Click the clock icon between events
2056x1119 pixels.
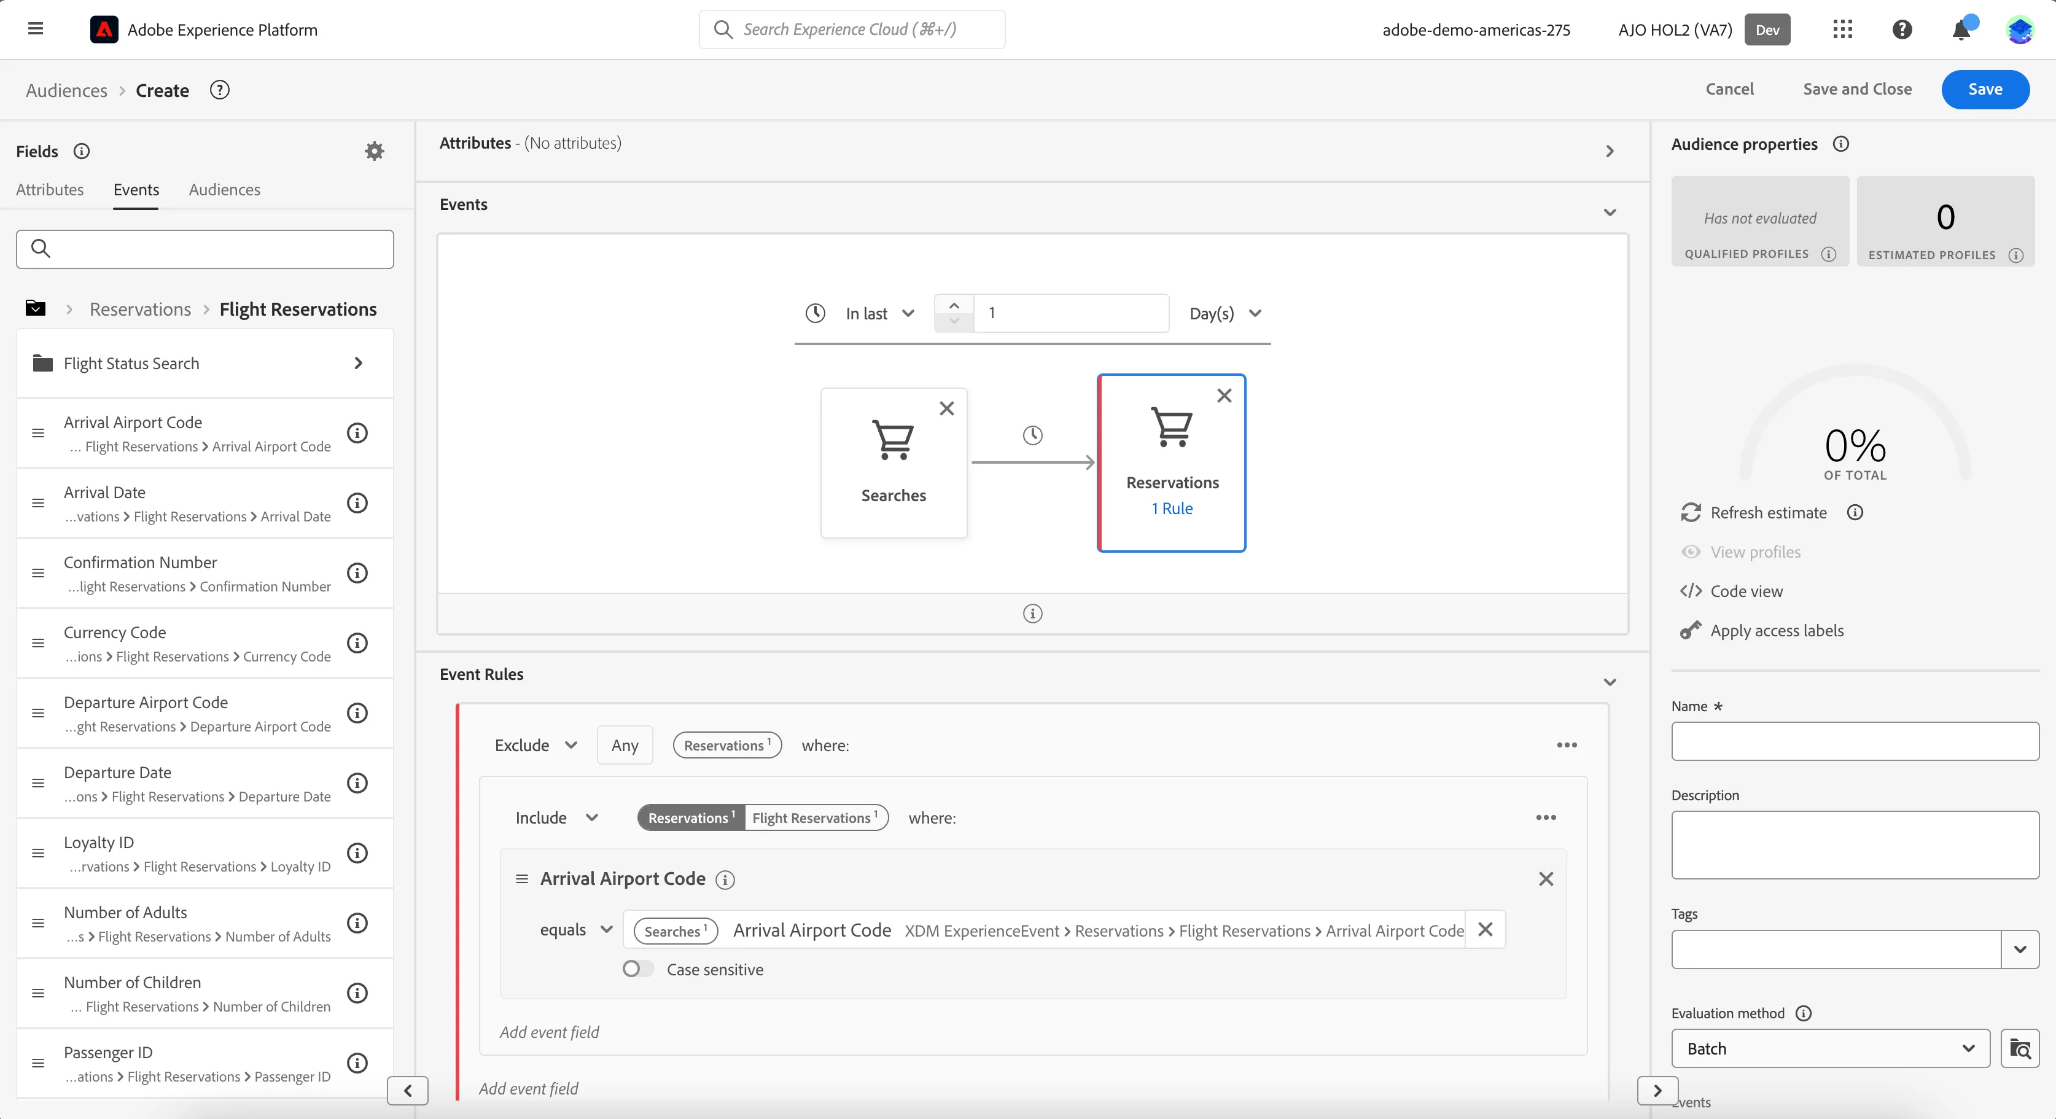pyautogui.click(x=1033, y=435)
